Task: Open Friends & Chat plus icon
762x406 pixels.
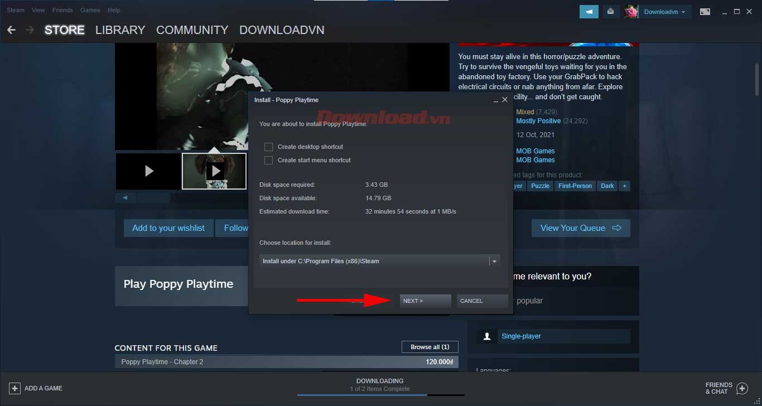Action: point(742,388)
